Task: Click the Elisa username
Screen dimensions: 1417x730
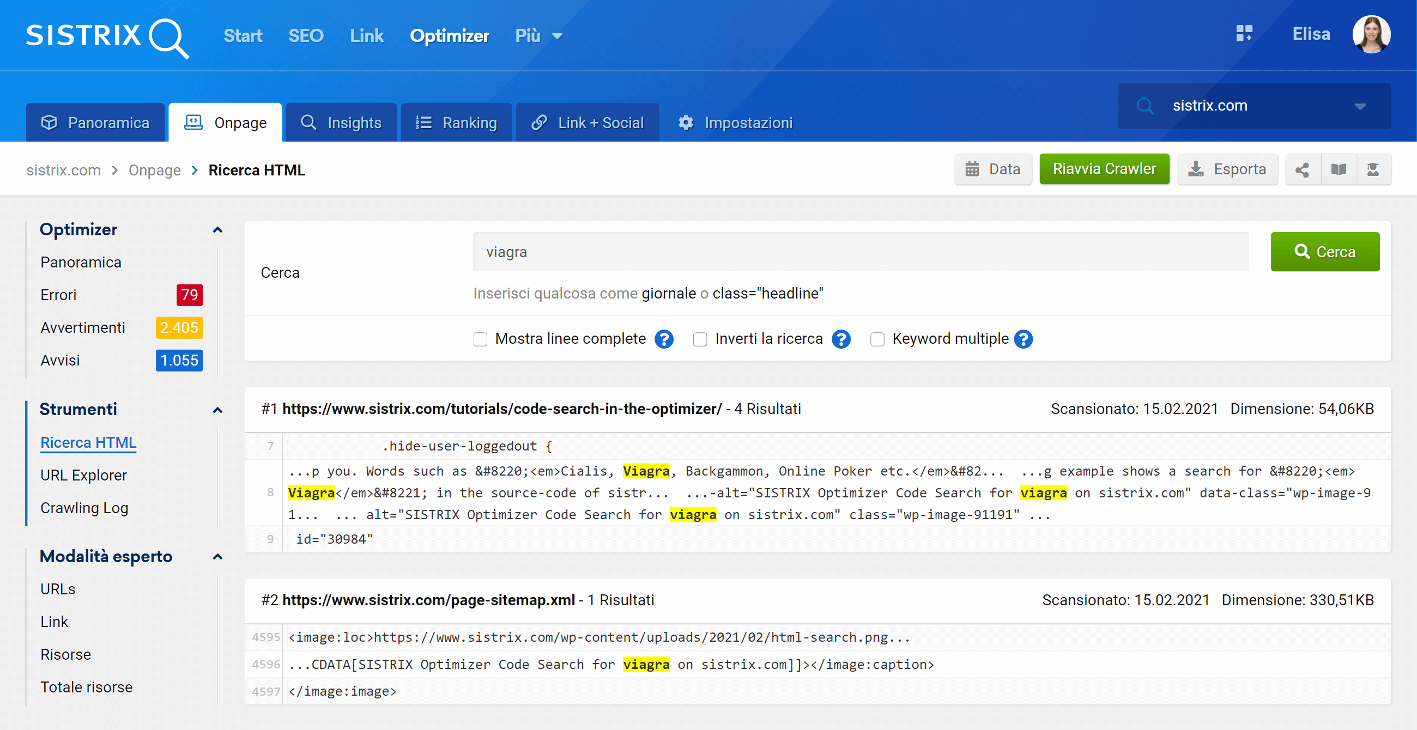Action: (1311, 34)
